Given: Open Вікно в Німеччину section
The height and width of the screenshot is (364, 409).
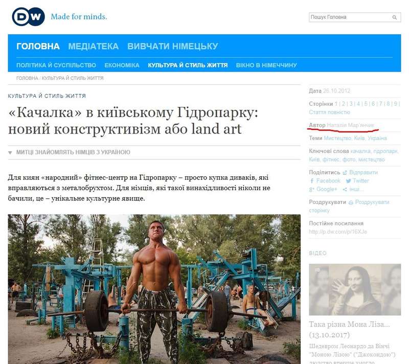Looking at the screenshot, I should pos(266,65).
